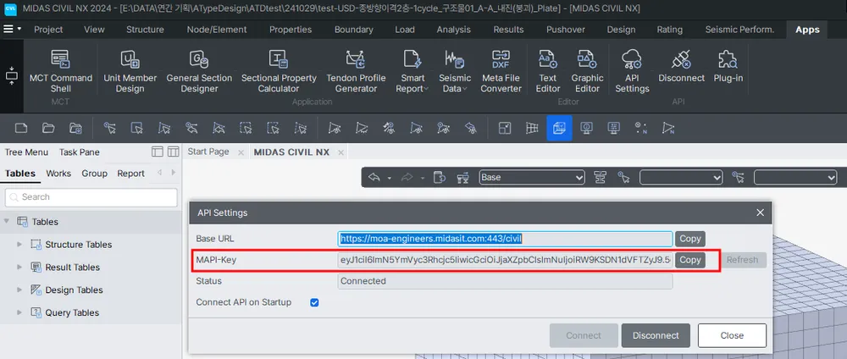Image resolution: width=847 pixels, height=359 pixels.
Task: Activate the Start Page document tab
Action: [x=208, y=152]
